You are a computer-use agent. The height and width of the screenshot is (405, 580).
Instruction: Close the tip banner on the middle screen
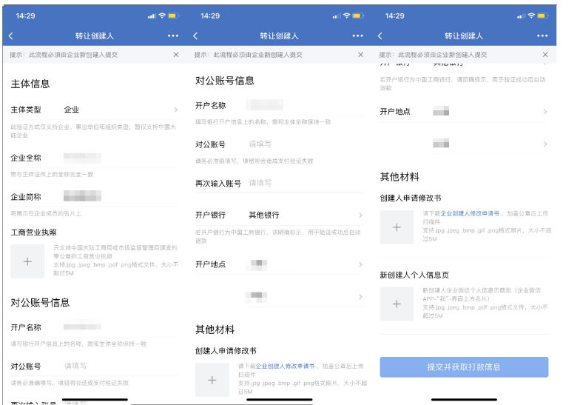tap(360, 55)
